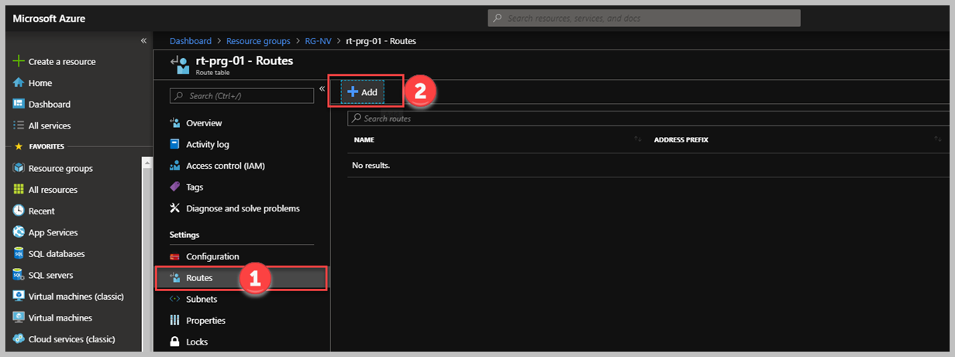The image size is (955, 357).
Task: Click the Activity log icon
Action: click(174, 144)
